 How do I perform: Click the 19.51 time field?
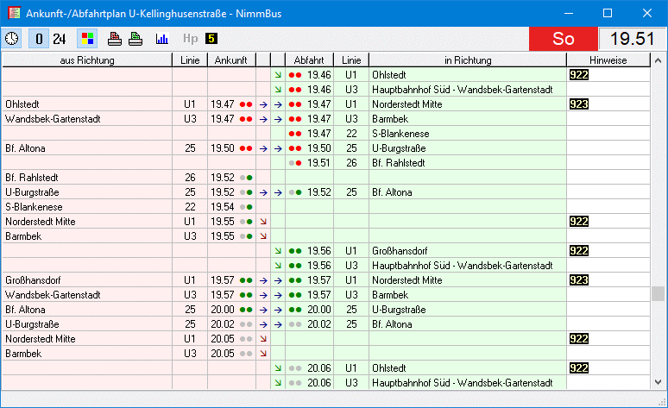[x=632, y=39]
